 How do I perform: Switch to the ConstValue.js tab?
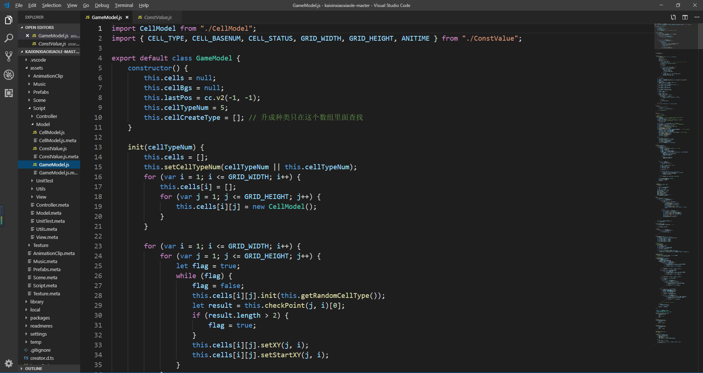(157, 17)
